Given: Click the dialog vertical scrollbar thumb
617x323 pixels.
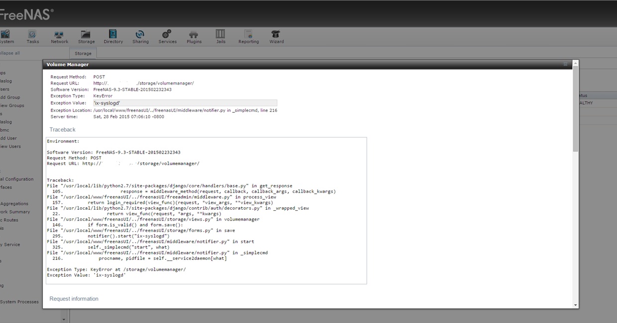Looking at the screenshot, I should 576,108.
